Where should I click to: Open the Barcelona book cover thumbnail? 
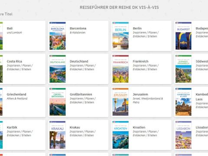58,36
